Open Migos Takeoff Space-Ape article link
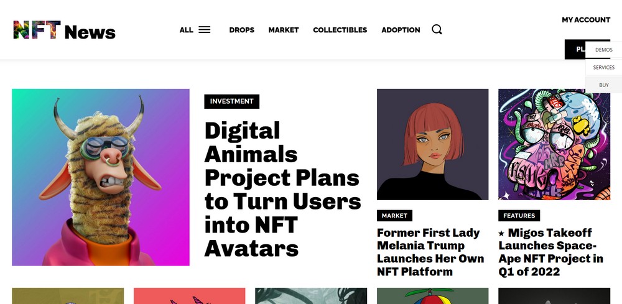Viewport: 622px width, 304px height. [x=550, y=252]
